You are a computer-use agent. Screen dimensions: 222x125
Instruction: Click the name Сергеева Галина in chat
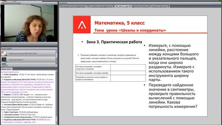[11, 115]
